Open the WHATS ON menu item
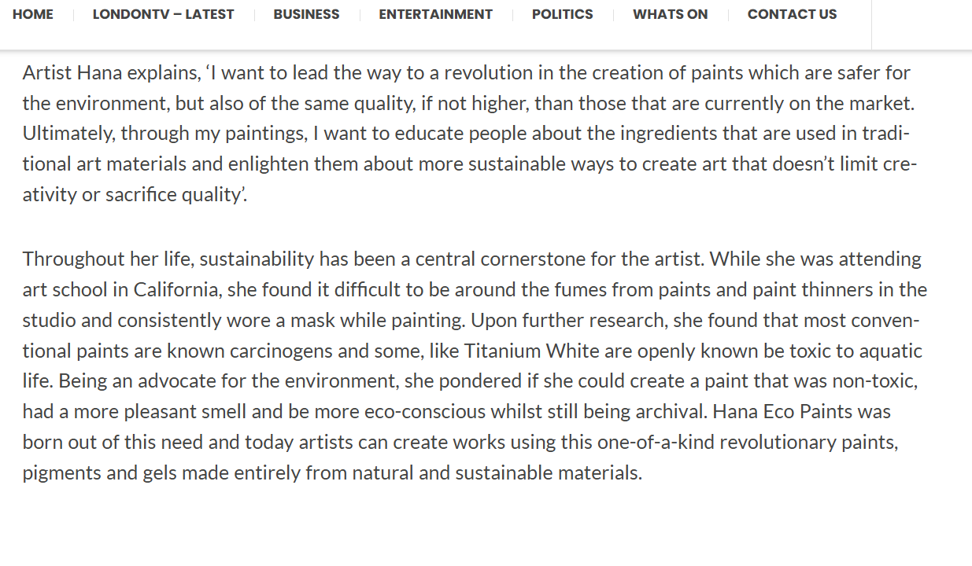 pos(670,14)
